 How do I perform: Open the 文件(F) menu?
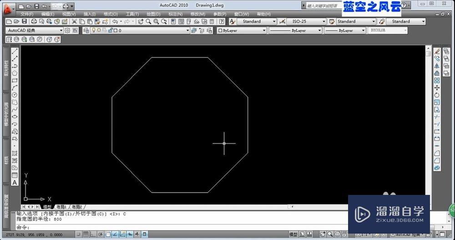27,14
